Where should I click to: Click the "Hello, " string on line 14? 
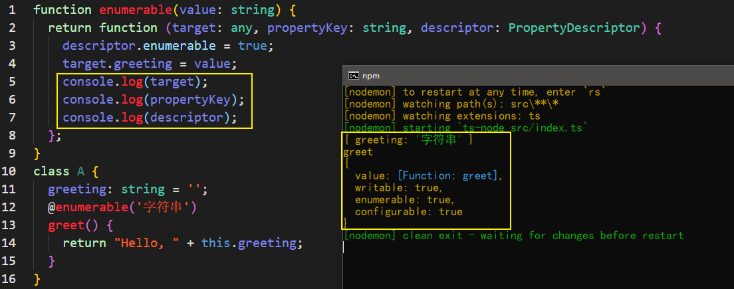point(147,243)
